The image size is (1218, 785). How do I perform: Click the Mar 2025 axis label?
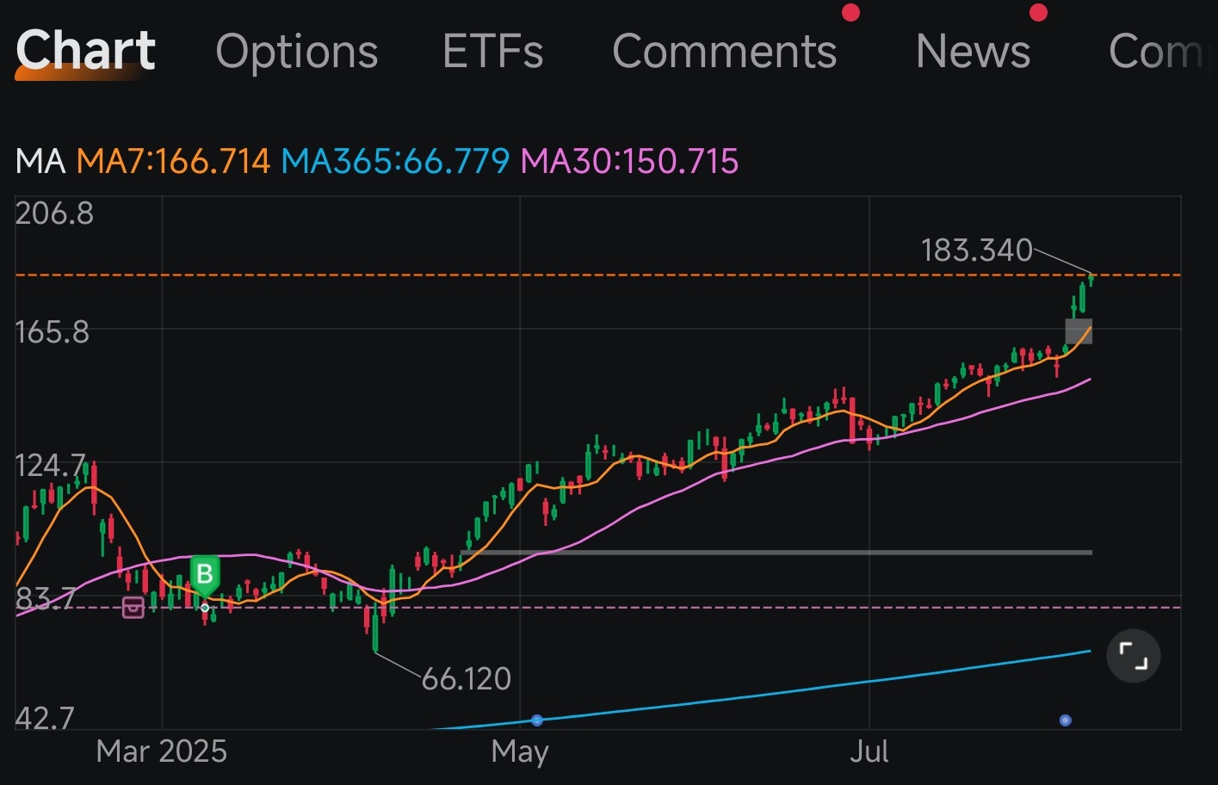(160, 751)
